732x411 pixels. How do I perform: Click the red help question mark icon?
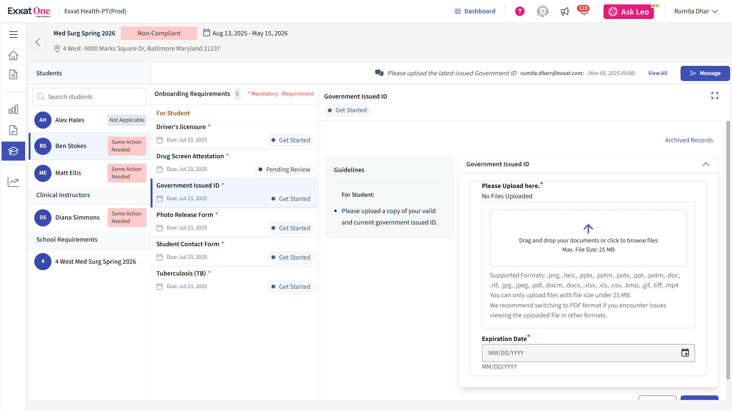tap(520, 11)
